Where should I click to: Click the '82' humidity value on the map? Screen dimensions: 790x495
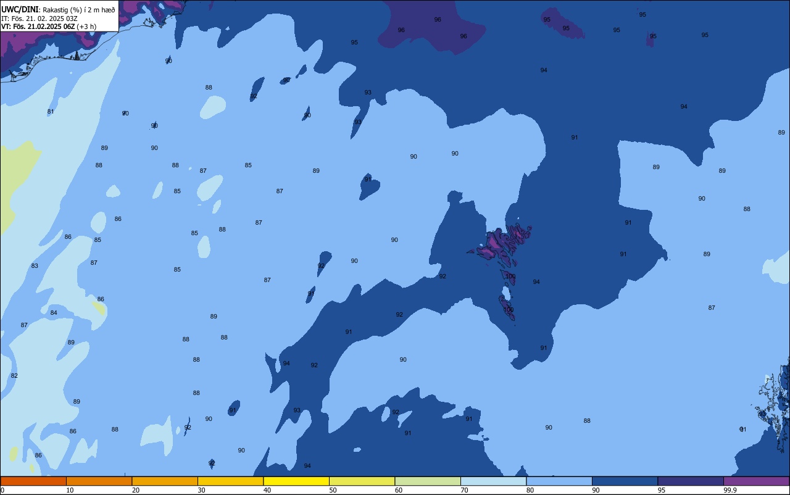coord(14,376)
